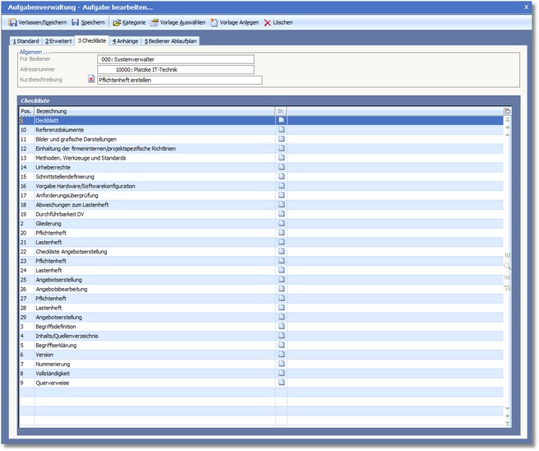Click the magnifier search icon beside the checklist
Screen dimensions: 539x451
507,267
